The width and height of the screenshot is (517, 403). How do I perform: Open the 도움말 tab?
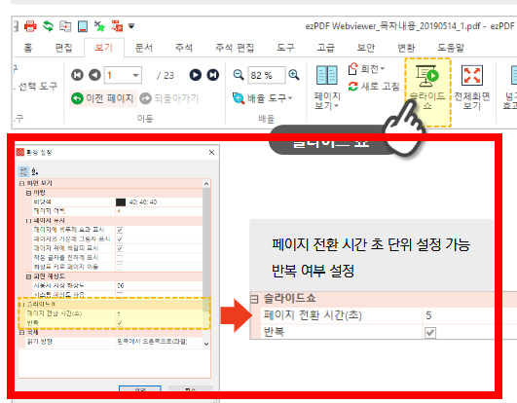[451, 48]
